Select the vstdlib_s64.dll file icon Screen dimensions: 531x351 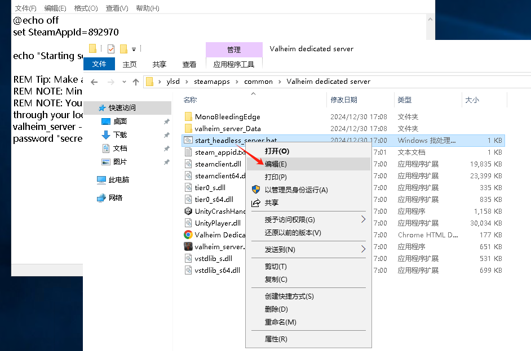[x=188, y=270]
